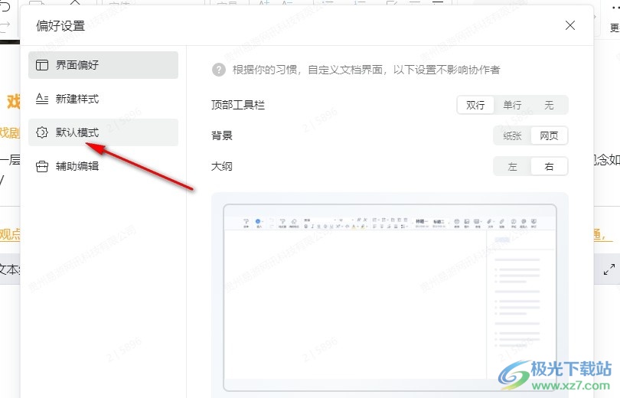The height and width of the screenshot is (398, 620).
Task: Click the 大纲 label
Action: (222, 167)
